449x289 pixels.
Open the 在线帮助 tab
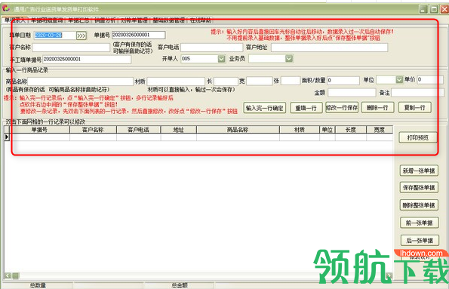click(201, 20)
